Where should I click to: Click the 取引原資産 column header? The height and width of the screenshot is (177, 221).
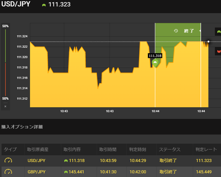tap(38, 149)
